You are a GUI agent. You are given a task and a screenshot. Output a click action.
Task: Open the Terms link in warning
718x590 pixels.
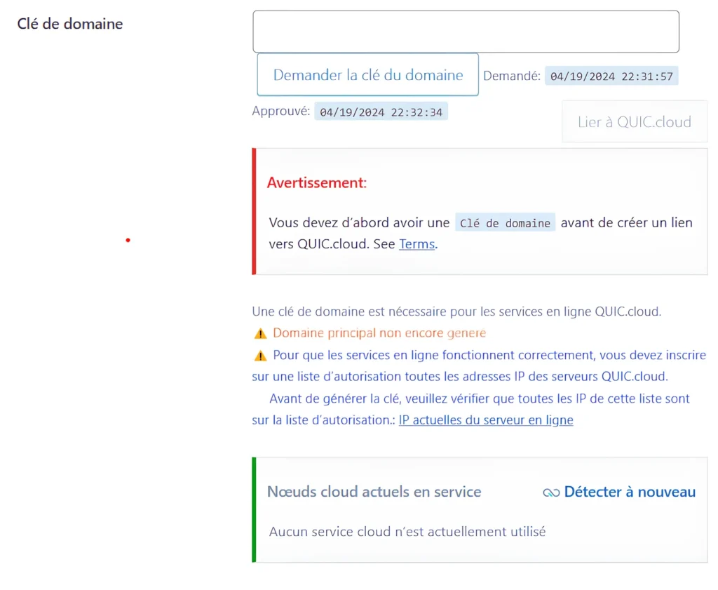click(x=417, y=244)
